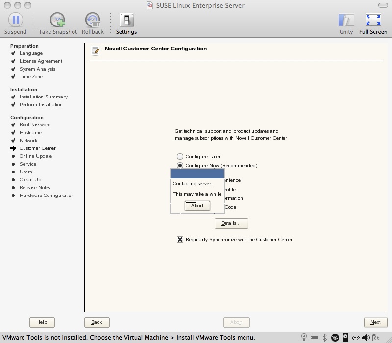The width and height of the screenshot is (392, 343).
Task: Click Root Password step
Action: point(35,125)
